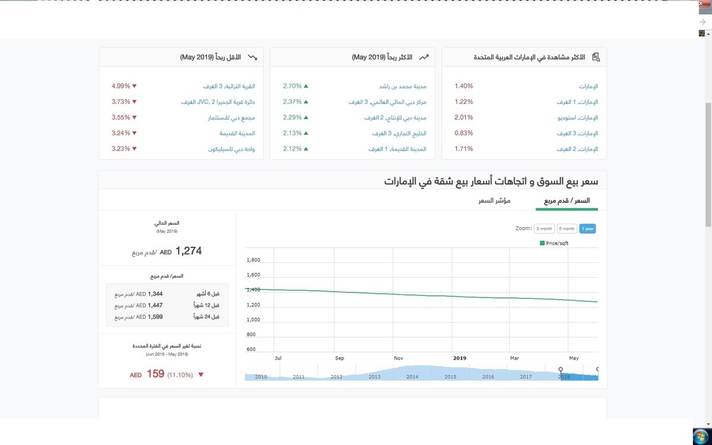Viewport: 712px width, 445px height.
Task: Click 2016 in the chart navigator timeline
Action: (x=488, y=377)
